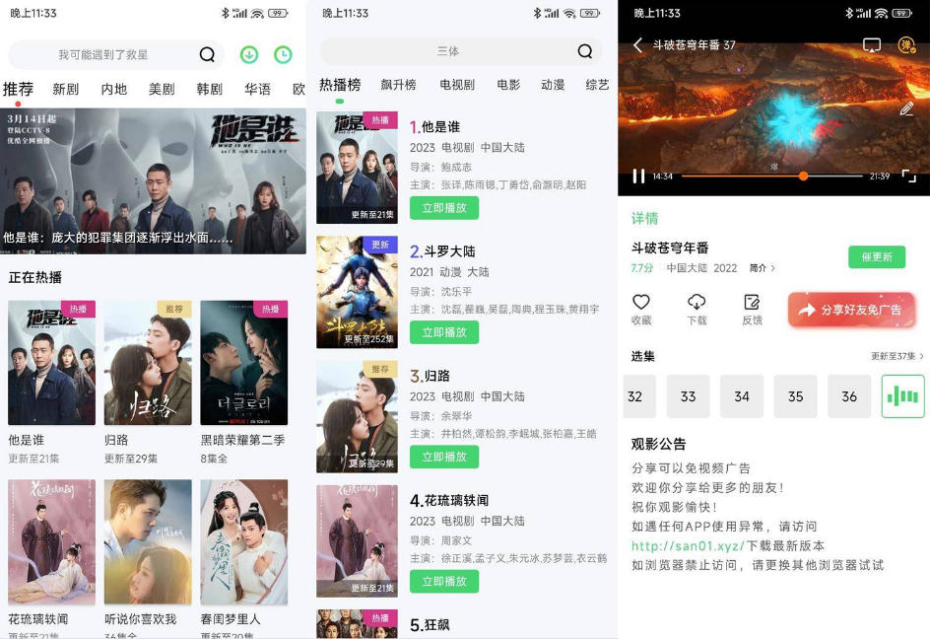The image size is (930, 639).
Task: Select the 热播榜 tab
Action: click(x=340, y=85)
